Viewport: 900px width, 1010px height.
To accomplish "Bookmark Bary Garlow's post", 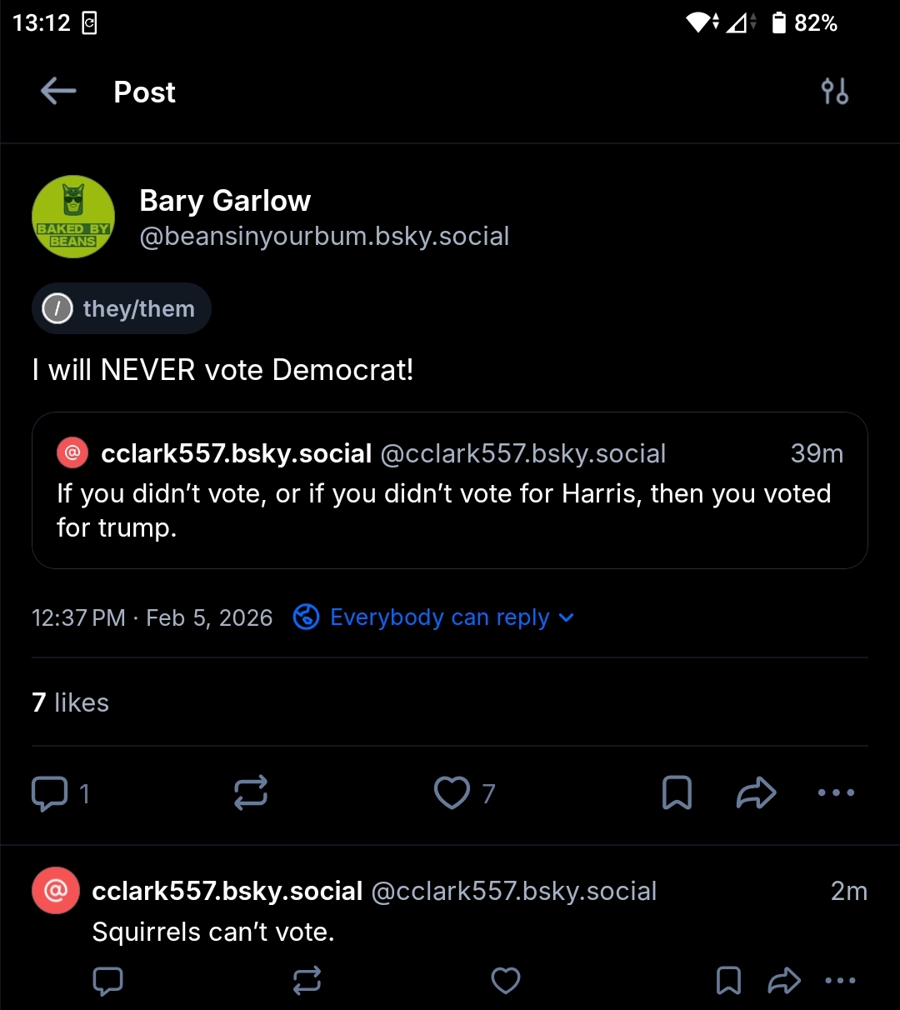I will pyautogui.click(x=677, y=793).
